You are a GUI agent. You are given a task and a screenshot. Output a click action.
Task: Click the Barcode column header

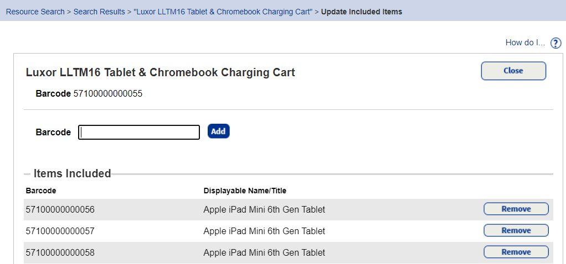pyautogui.click(x=41, y=191)
